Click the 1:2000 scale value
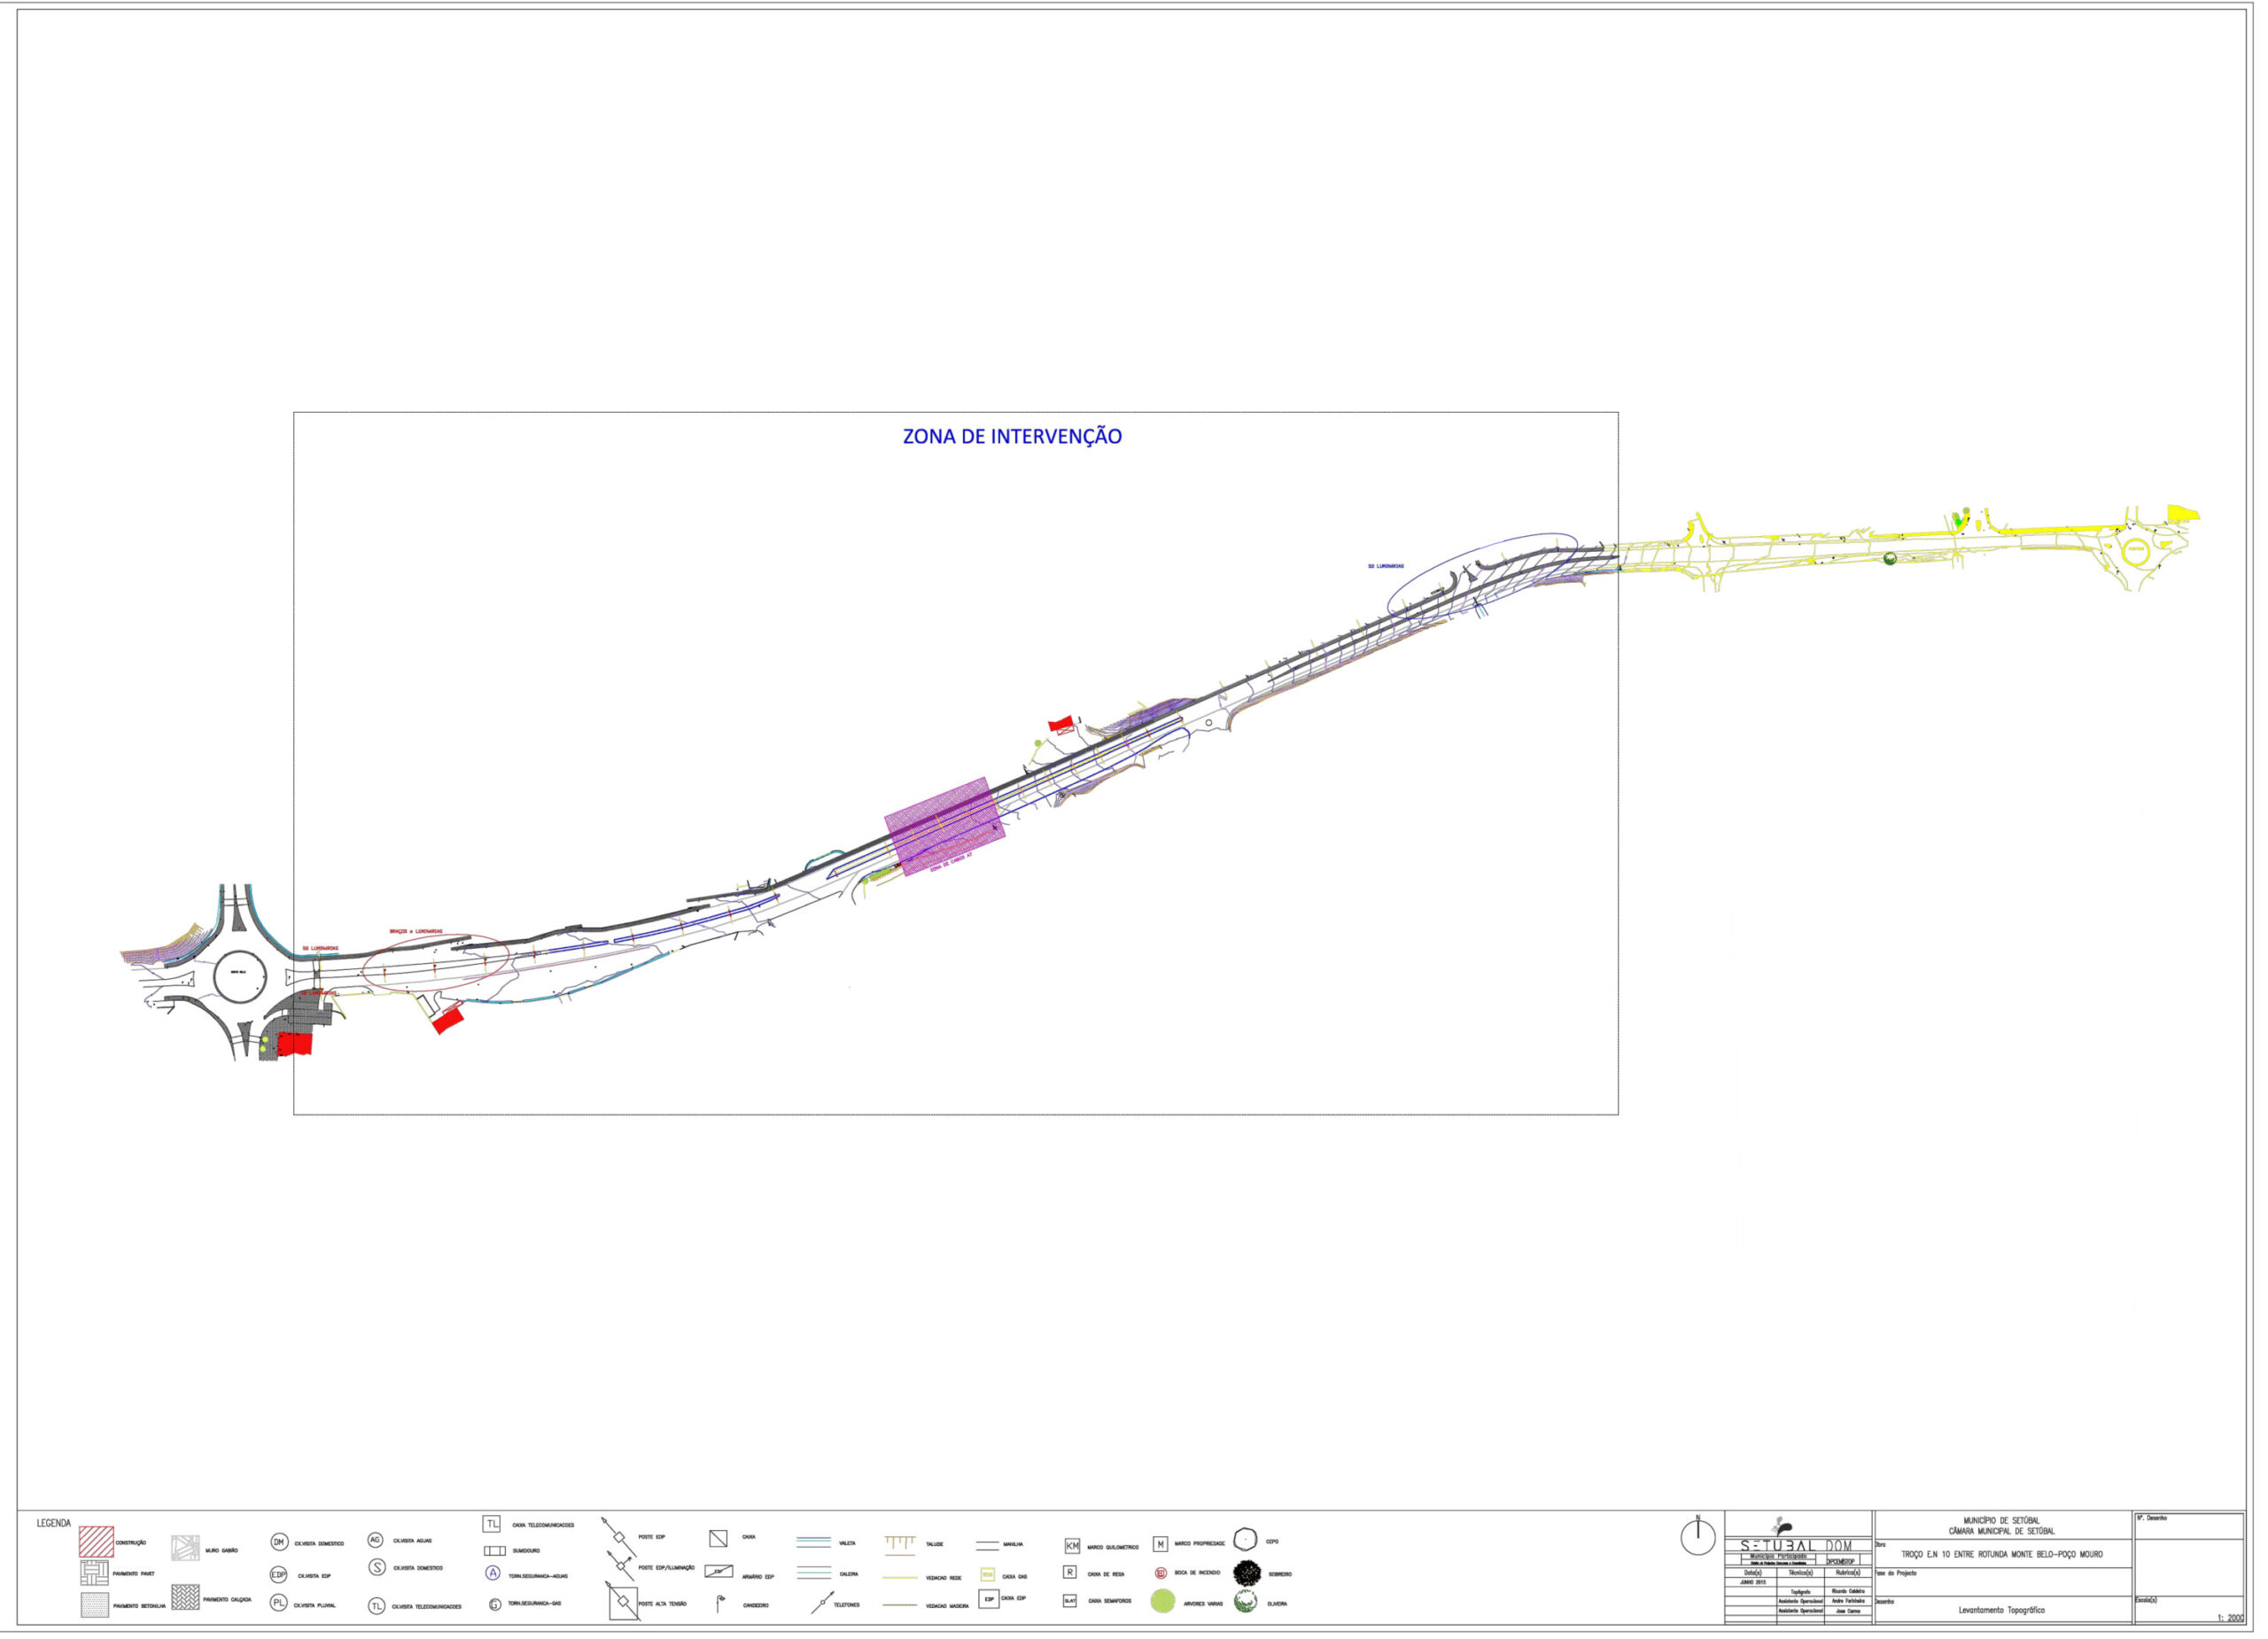The width and height of the screenshot is (2268, 1639). pyautogui.click(x=2229, y=1618)
